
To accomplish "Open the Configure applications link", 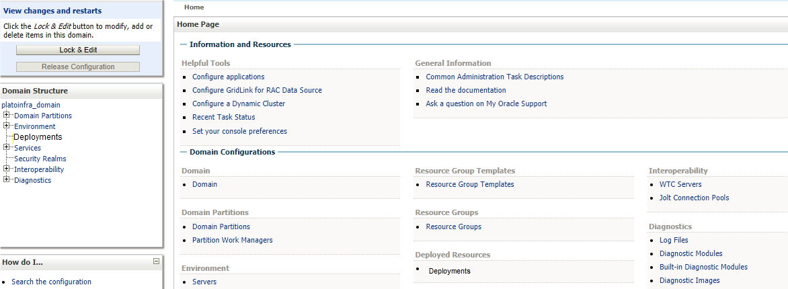I will point(228,77).
